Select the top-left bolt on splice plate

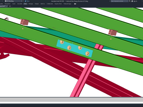click(x=62, y=42)
